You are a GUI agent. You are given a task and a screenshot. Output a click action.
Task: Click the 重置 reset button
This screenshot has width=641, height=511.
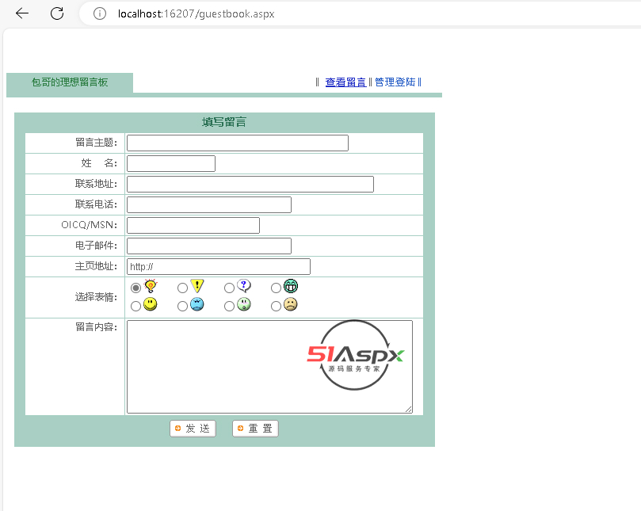coord(255,429)
